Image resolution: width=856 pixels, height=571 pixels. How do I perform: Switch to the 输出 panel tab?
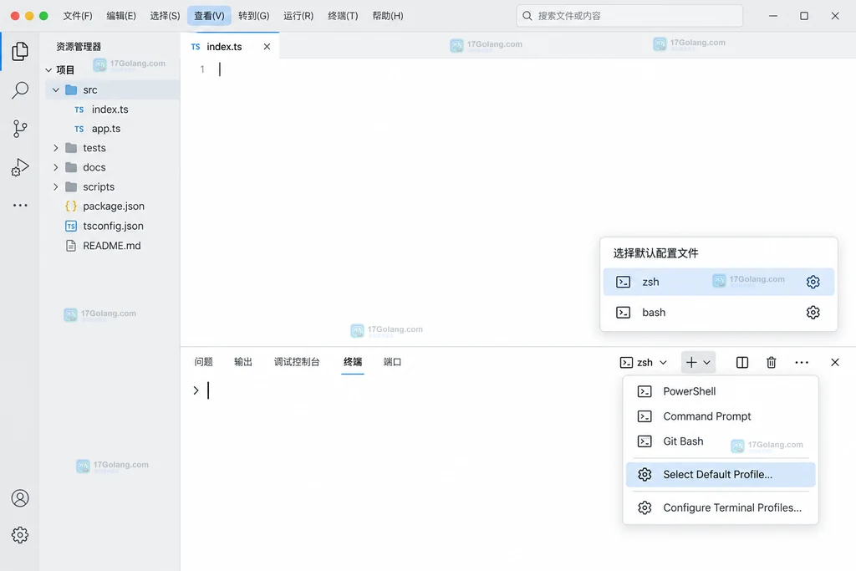(243, 362)
